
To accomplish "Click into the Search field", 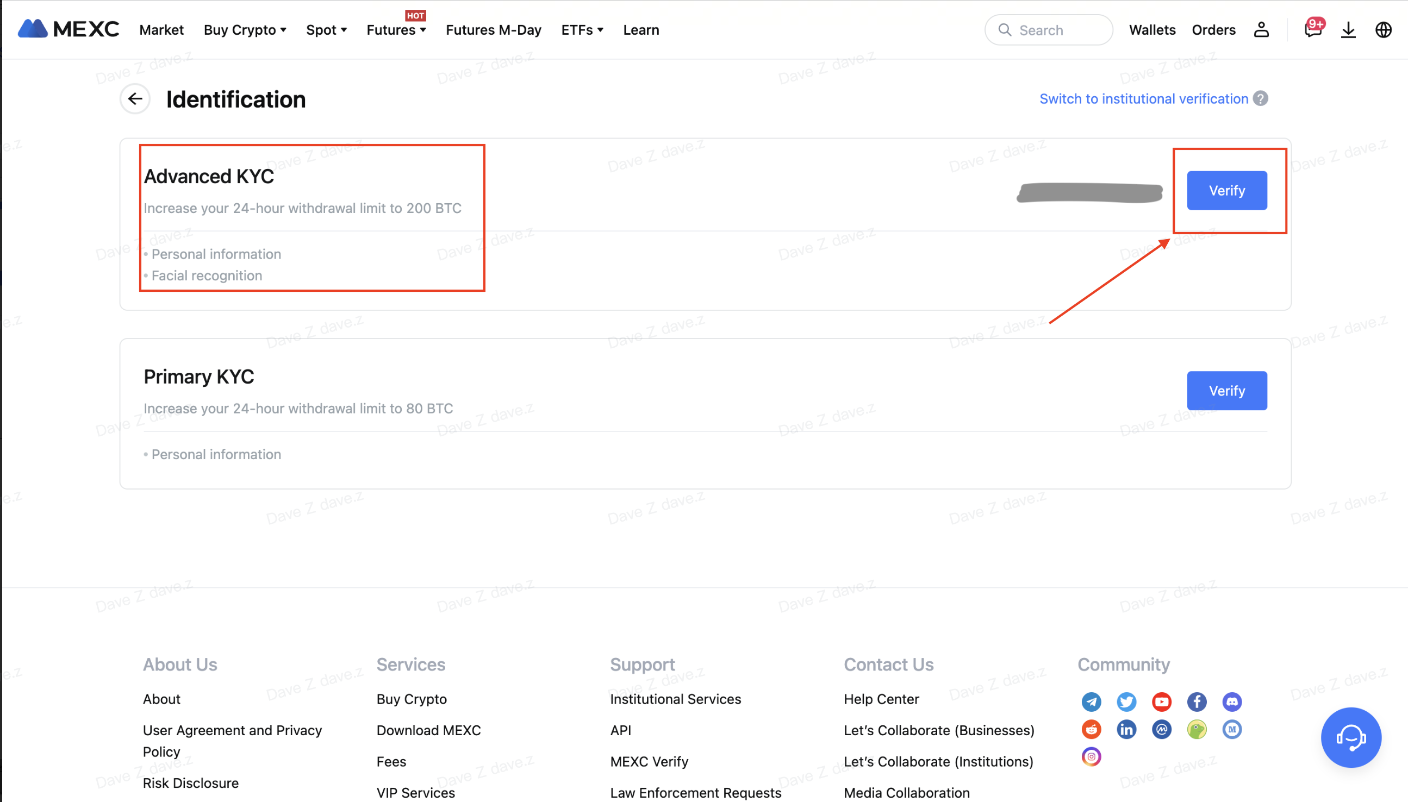I will (x=1048, y=30).
